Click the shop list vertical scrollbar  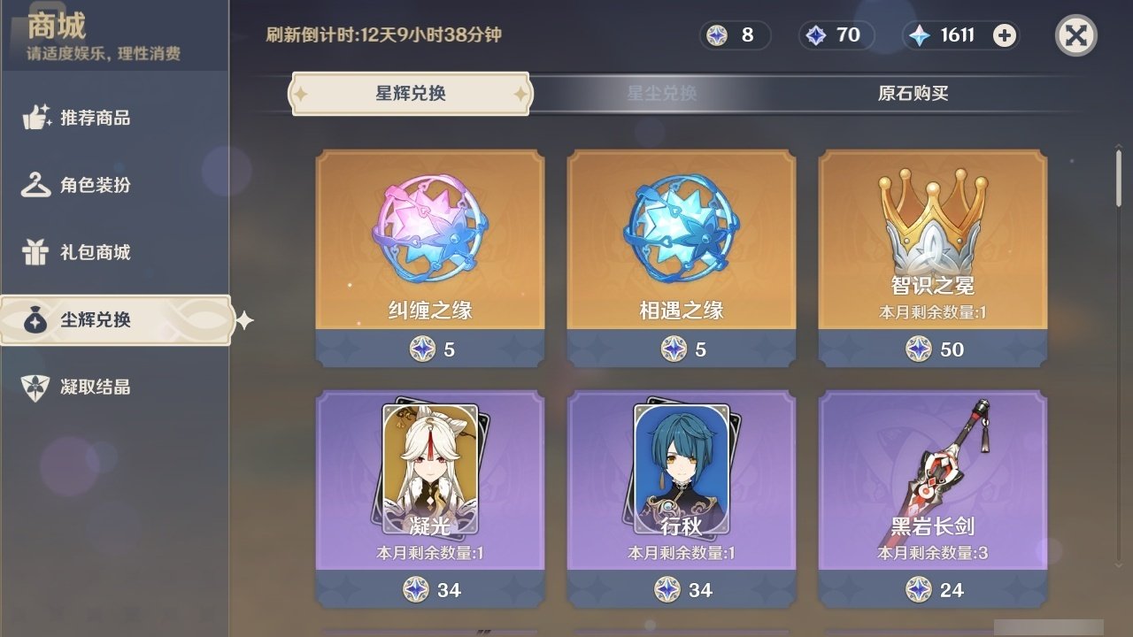click(1119, 178)
